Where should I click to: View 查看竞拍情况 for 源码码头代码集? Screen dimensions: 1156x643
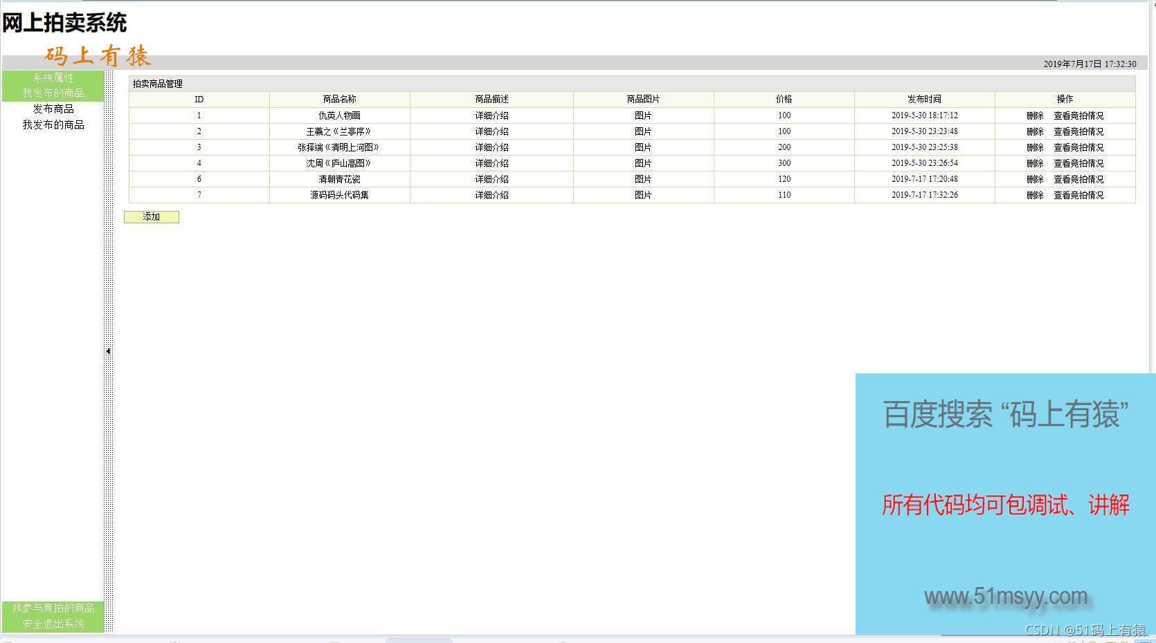(1078, 196)
